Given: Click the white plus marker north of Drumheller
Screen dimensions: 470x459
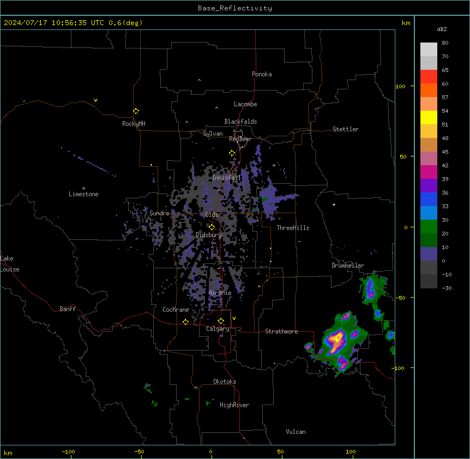Looking at the screenshot, I should click(x=334, y=204).
